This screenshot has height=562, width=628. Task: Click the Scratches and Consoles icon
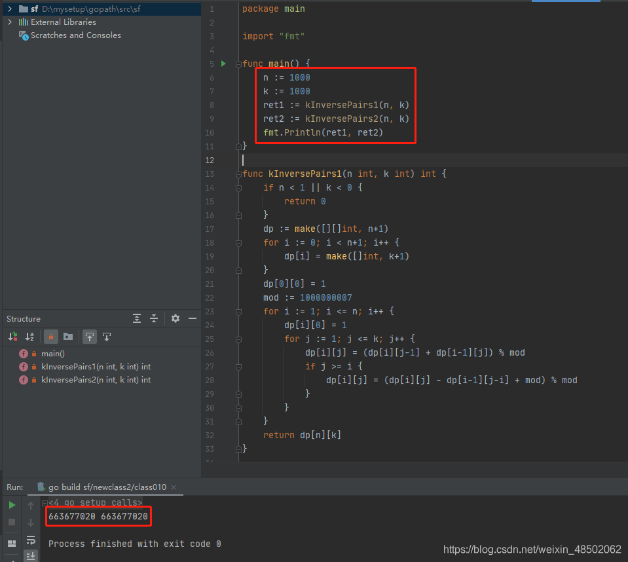click(x=24, y=35)
